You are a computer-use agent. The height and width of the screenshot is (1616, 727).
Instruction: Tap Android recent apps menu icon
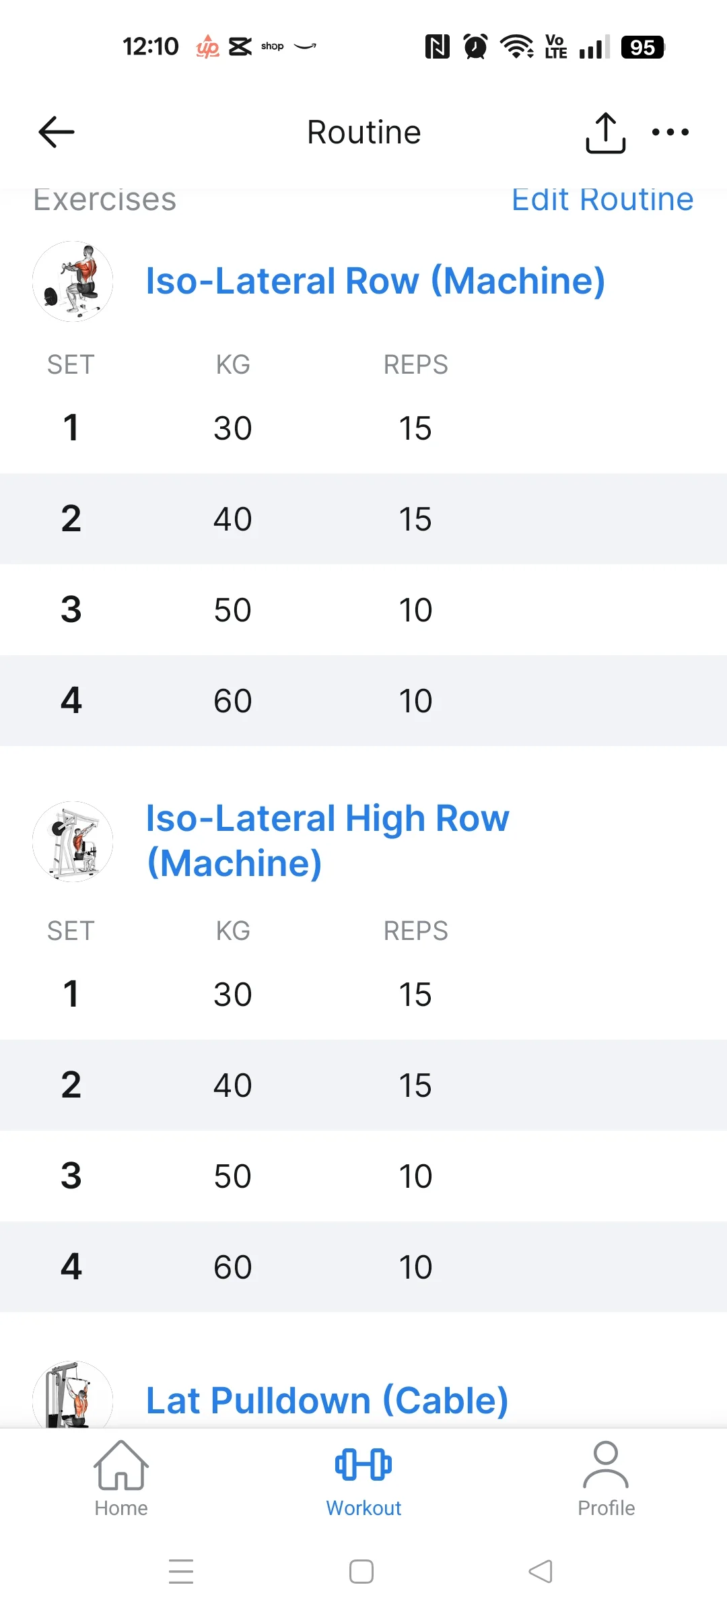point(181,1572)
